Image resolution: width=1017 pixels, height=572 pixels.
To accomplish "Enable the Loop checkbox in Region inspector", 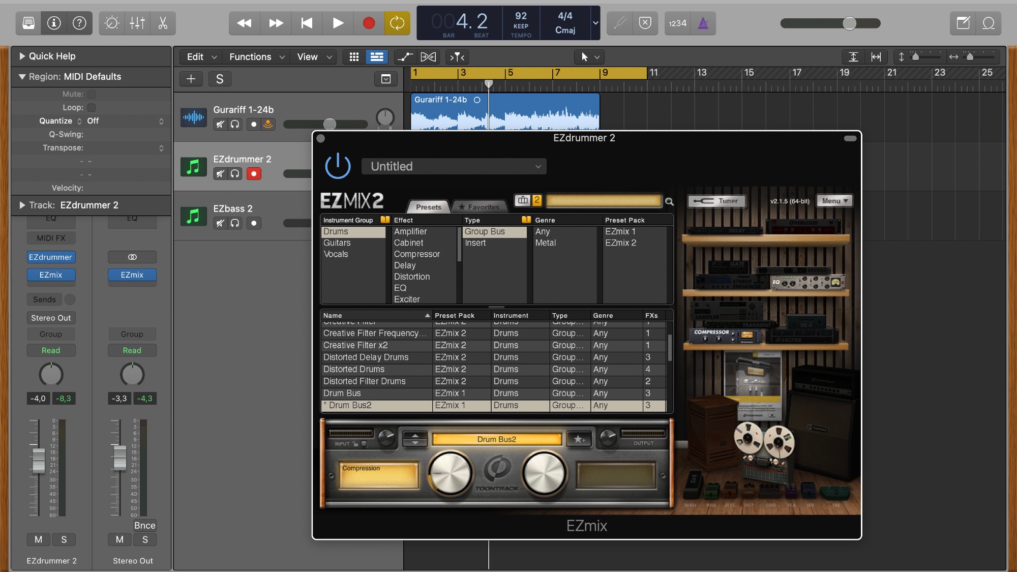I will (x=92, y=108).
